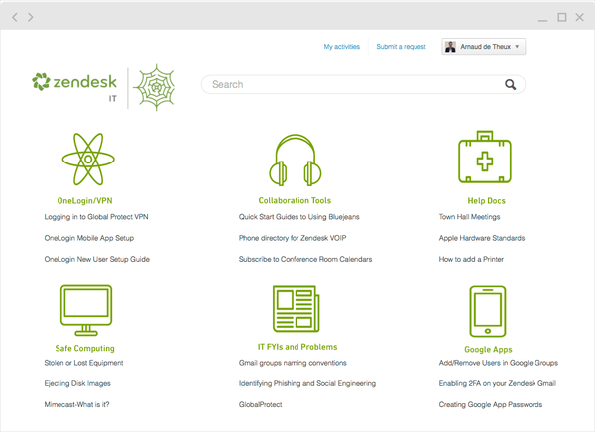Open the Arnaud de Theux user dropdown
595x432 pixels.
click(484, 47)
